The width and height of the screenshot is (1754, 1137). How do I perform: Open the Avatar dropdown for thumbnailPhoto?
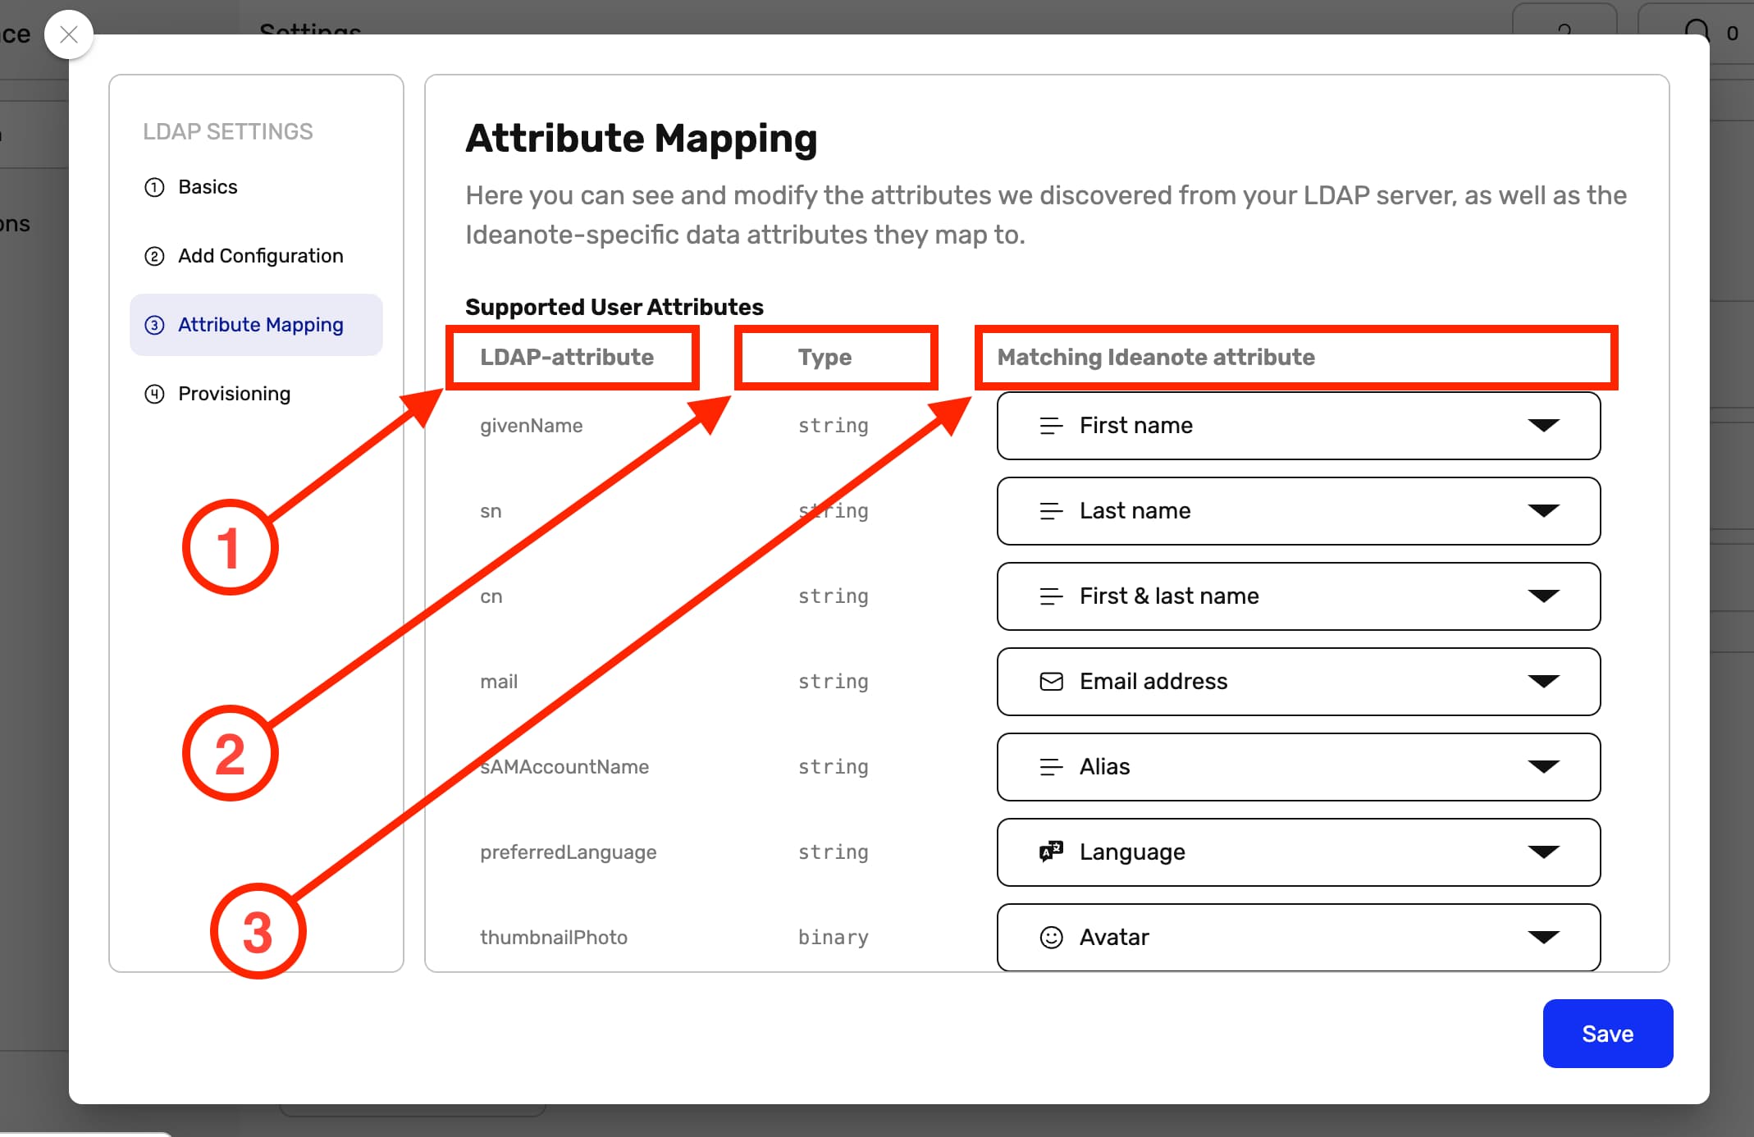[x=1543, y=937]
